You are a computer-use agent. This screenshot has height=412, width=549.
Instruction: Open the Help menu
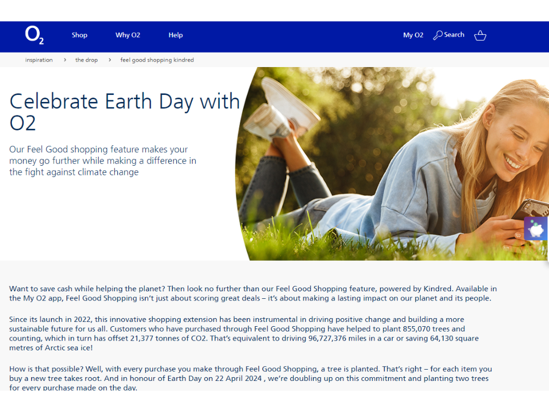[x=175, y=35]
